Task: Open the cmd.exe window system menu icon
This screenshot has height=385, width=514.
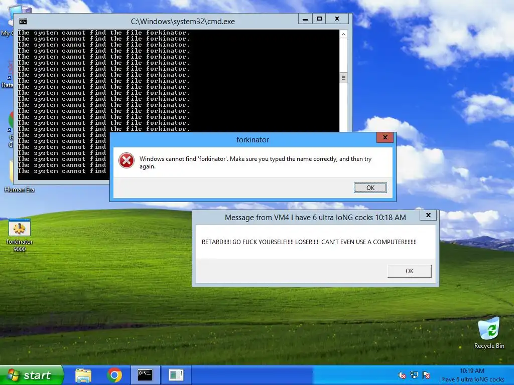Action: tap(23, 22)
